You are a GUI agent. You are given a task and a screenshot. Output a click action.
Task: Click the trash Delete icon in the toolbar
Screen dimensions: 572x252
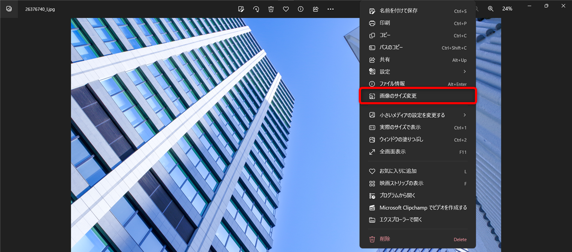pyautogui.click(x=271, y=9)
